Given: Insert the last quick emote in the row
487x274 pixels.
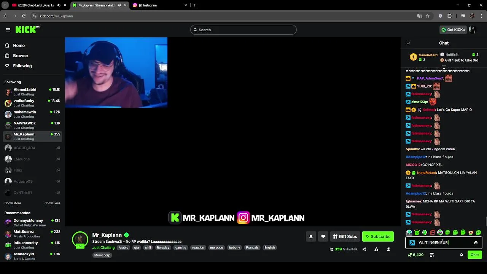Looking at the screenshot, I should 478,232.
